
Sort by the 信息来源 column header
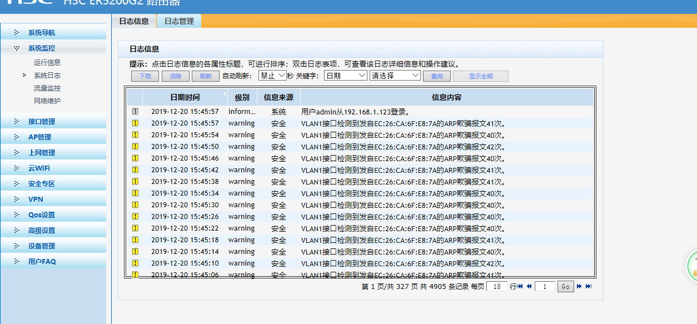point(278,97)
